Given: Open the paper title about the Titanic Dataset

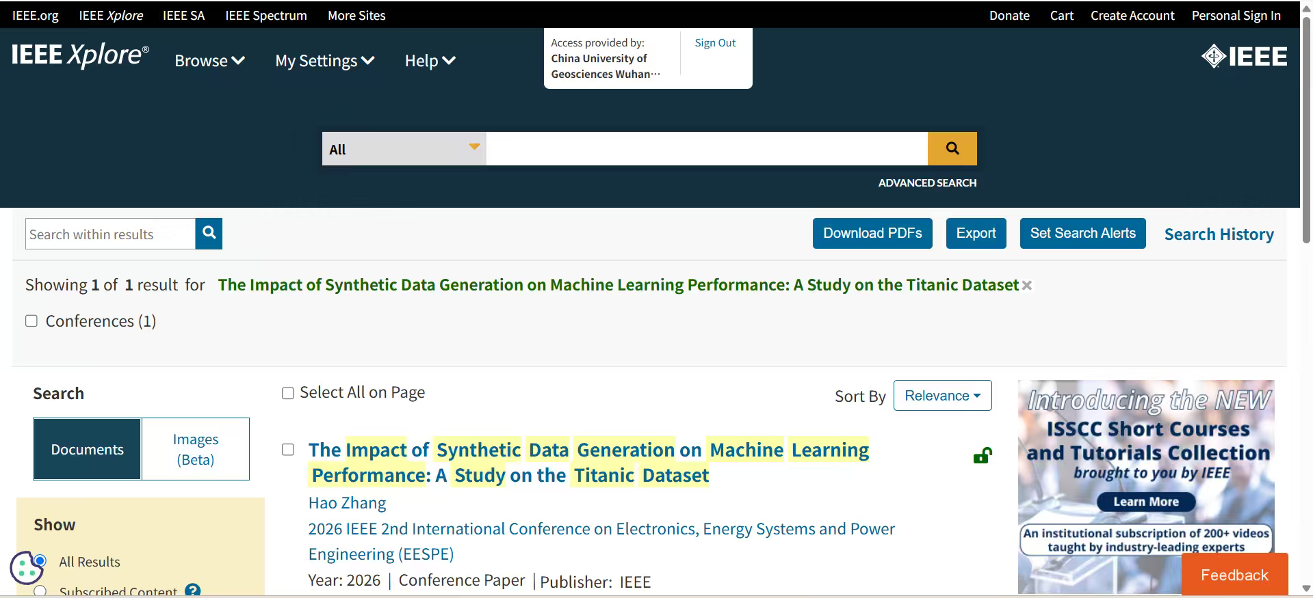Looking at the screenshot, I should (588, 463).
